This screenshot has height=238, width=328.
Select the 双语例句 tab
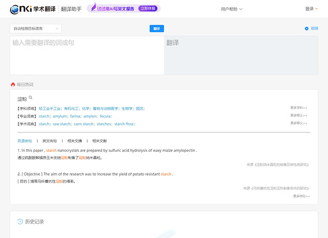pos(25,141)
